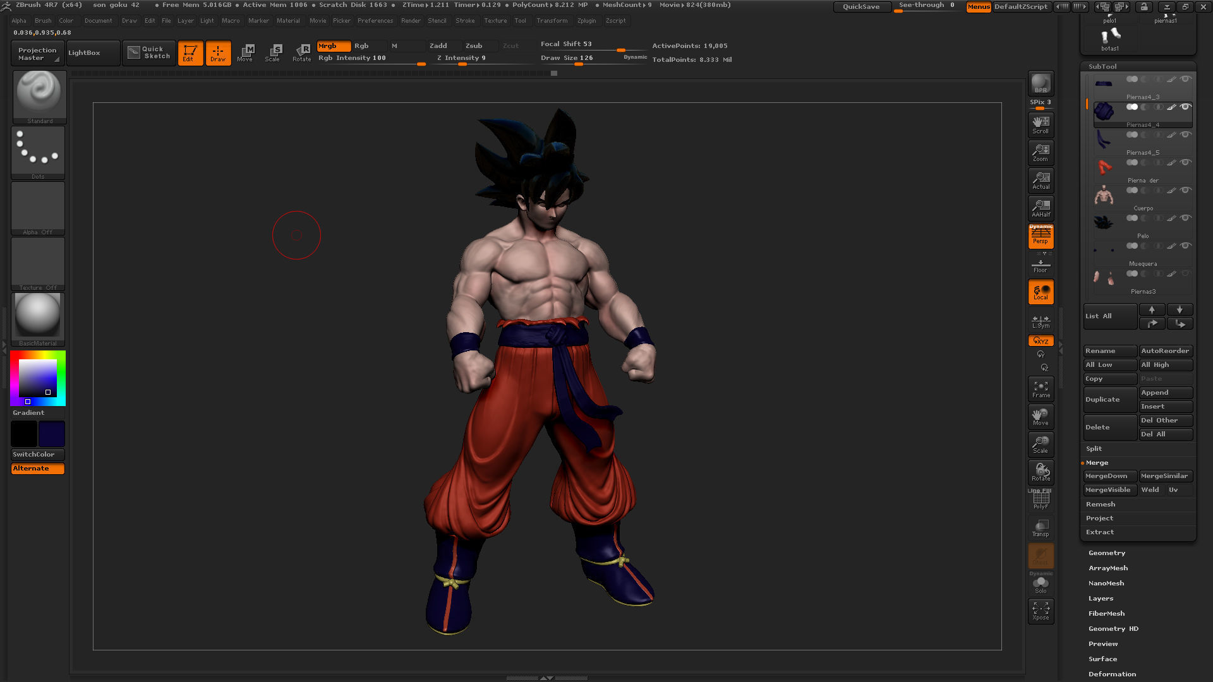Screen dimensions: 1213x682
Task: Expand the Remesh subsection
Action: pos(1101,505)
